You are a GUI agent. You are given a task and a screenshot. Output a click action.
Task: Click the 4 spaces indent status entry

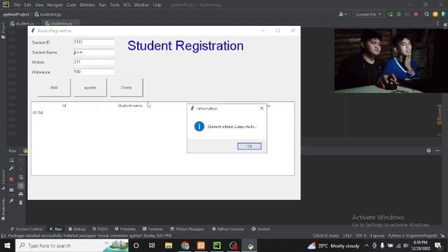(377, 236)
